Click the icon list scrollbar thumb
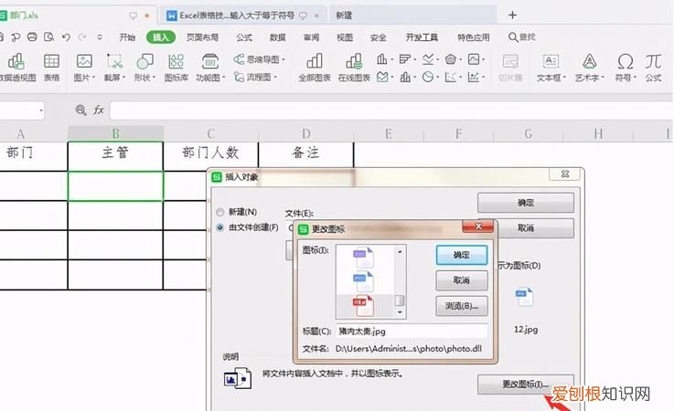Screen dimensions: 674x411 coord(400,300)
